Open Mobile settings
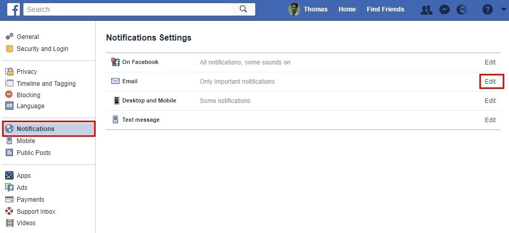The width and height of the screenshot is (509, 233). [x=25, y=140]
